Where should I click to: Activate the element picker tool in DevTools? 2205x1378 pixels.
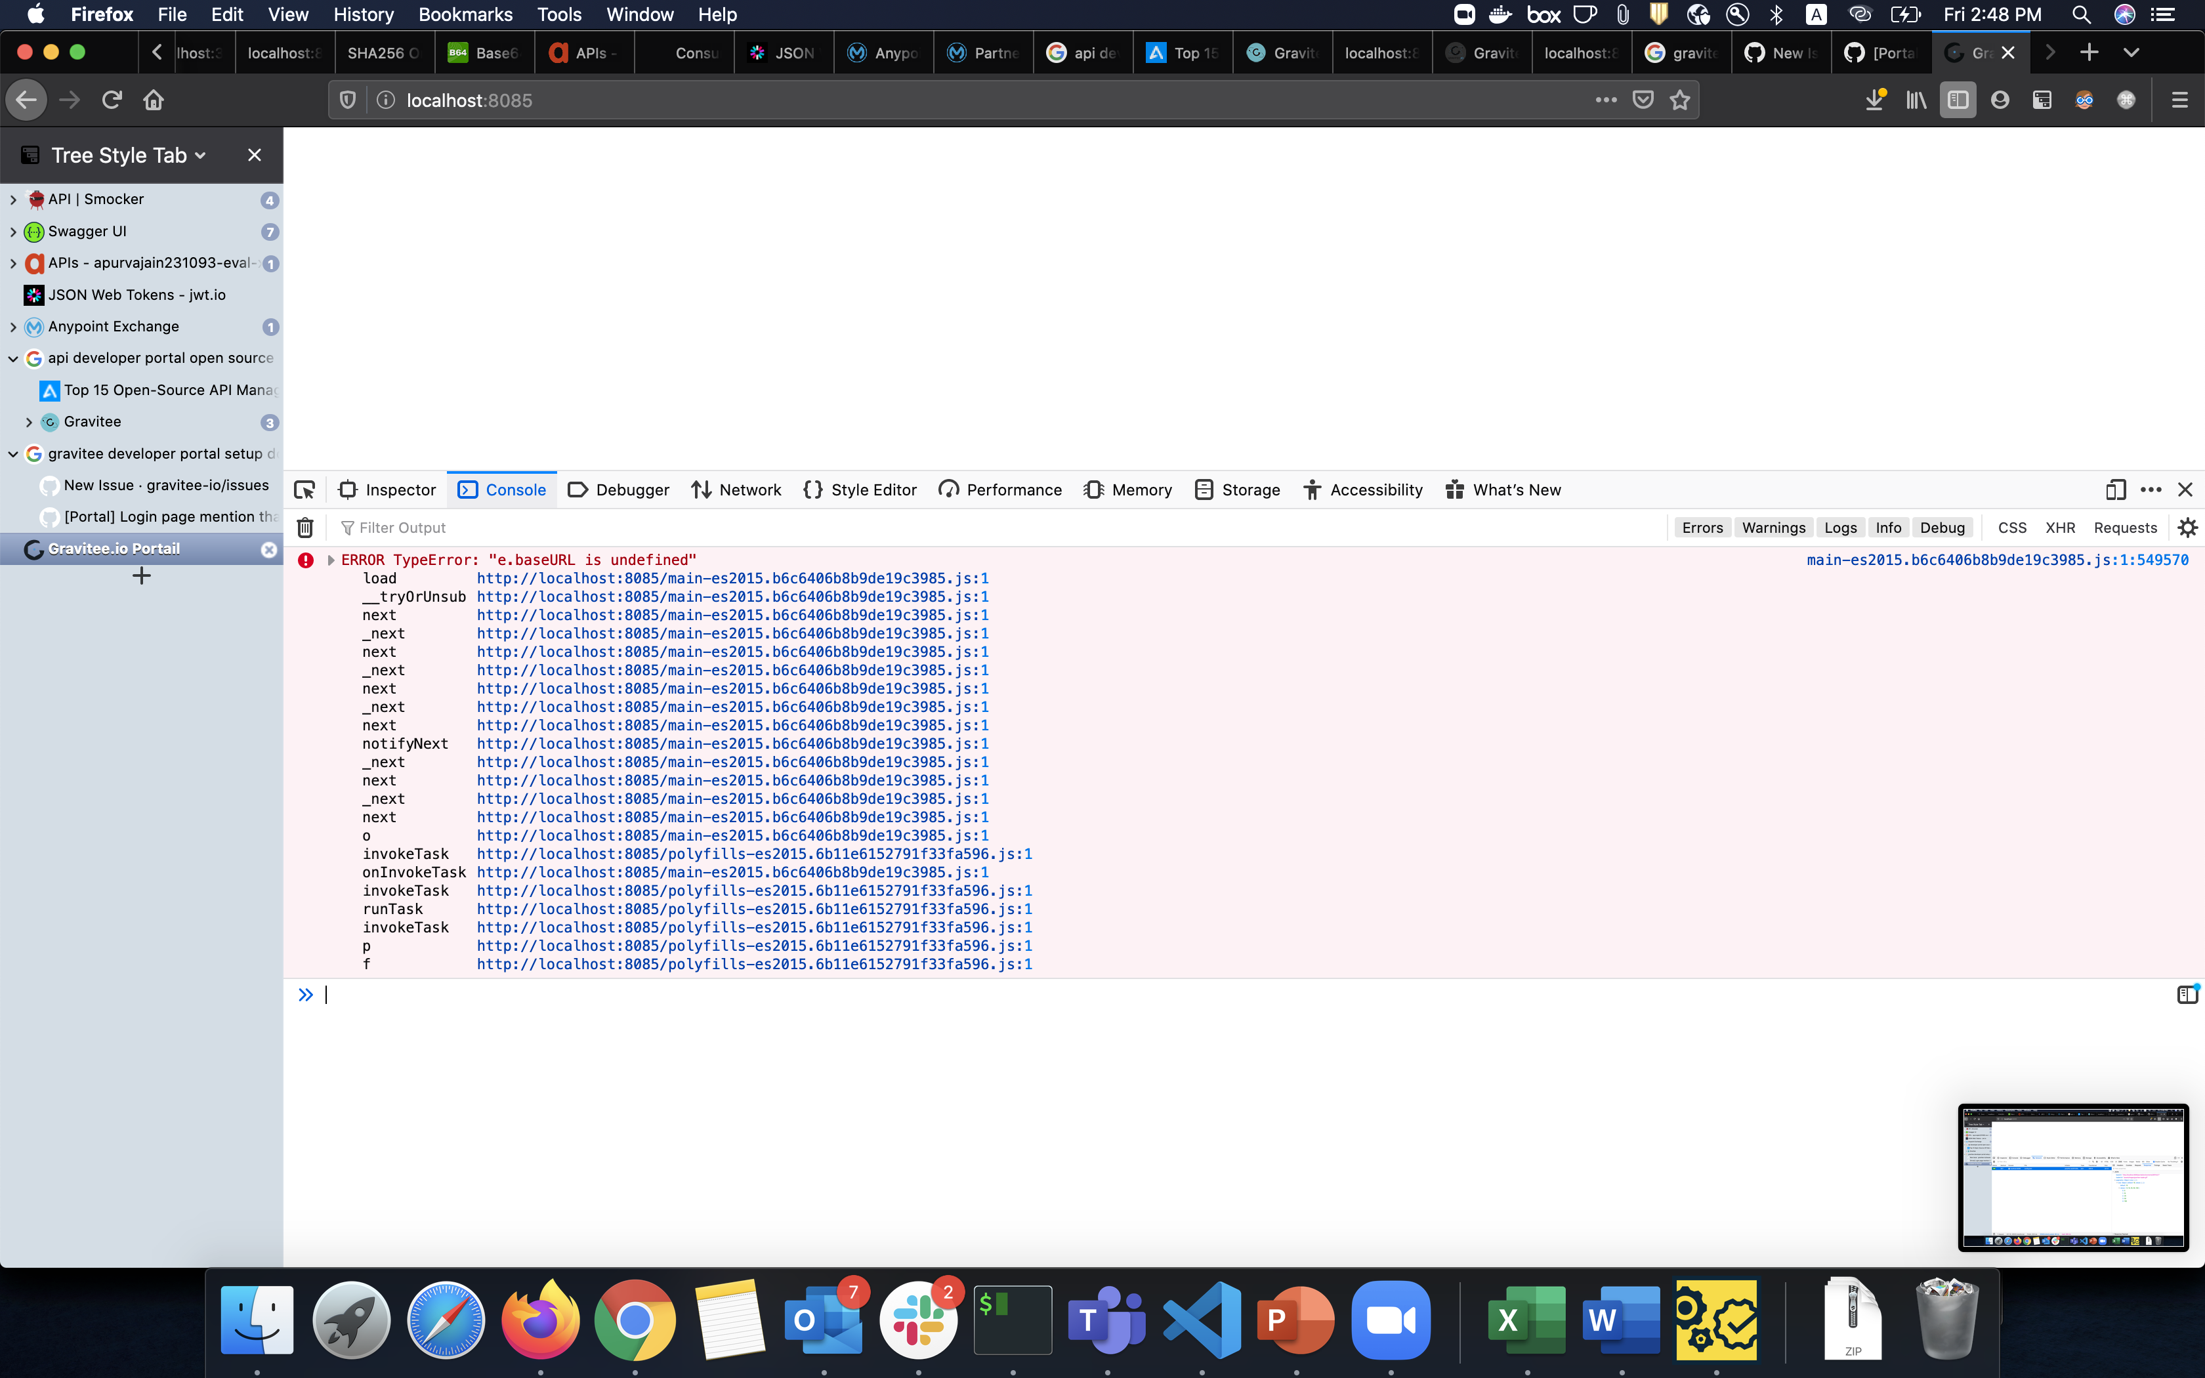pyautogui.click(x=304, y=490)
